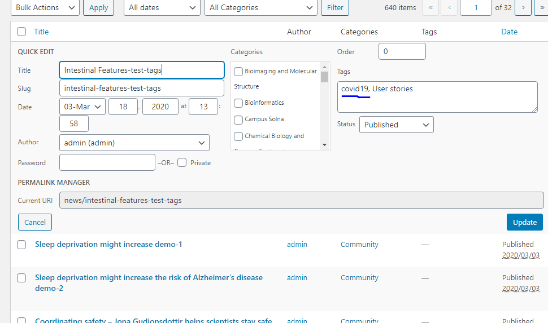
Task: Check the Bioinformatics category checkbox
Action: tap(238, 103)
